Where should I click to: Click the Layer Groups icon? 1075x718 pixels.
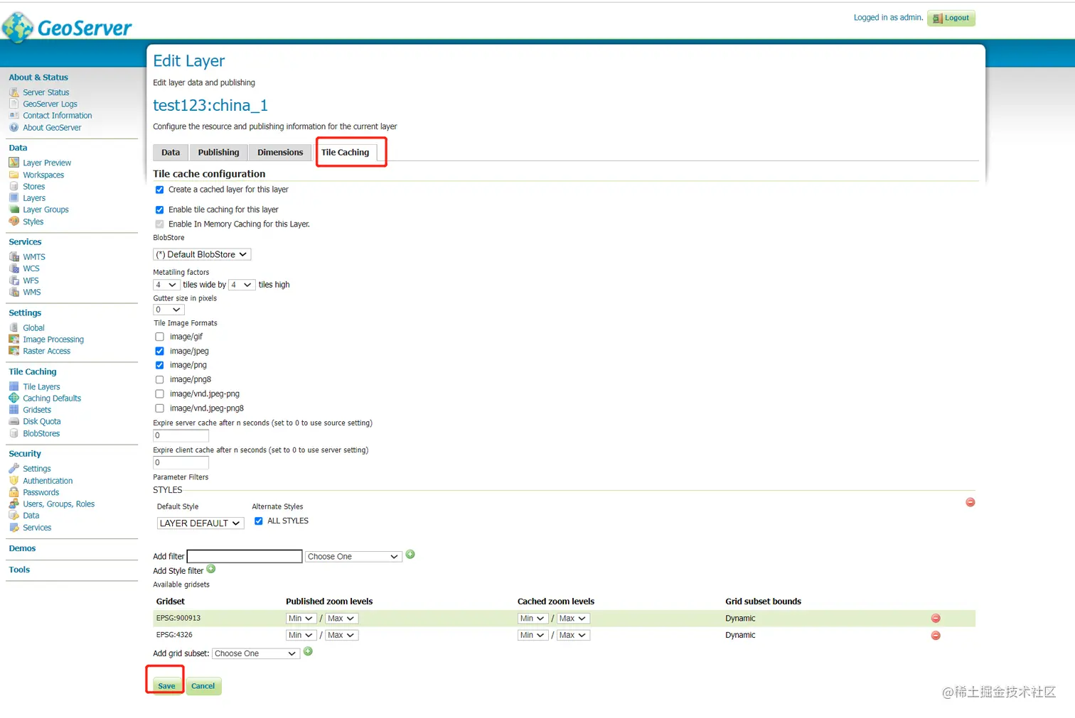tap(14, 210)
